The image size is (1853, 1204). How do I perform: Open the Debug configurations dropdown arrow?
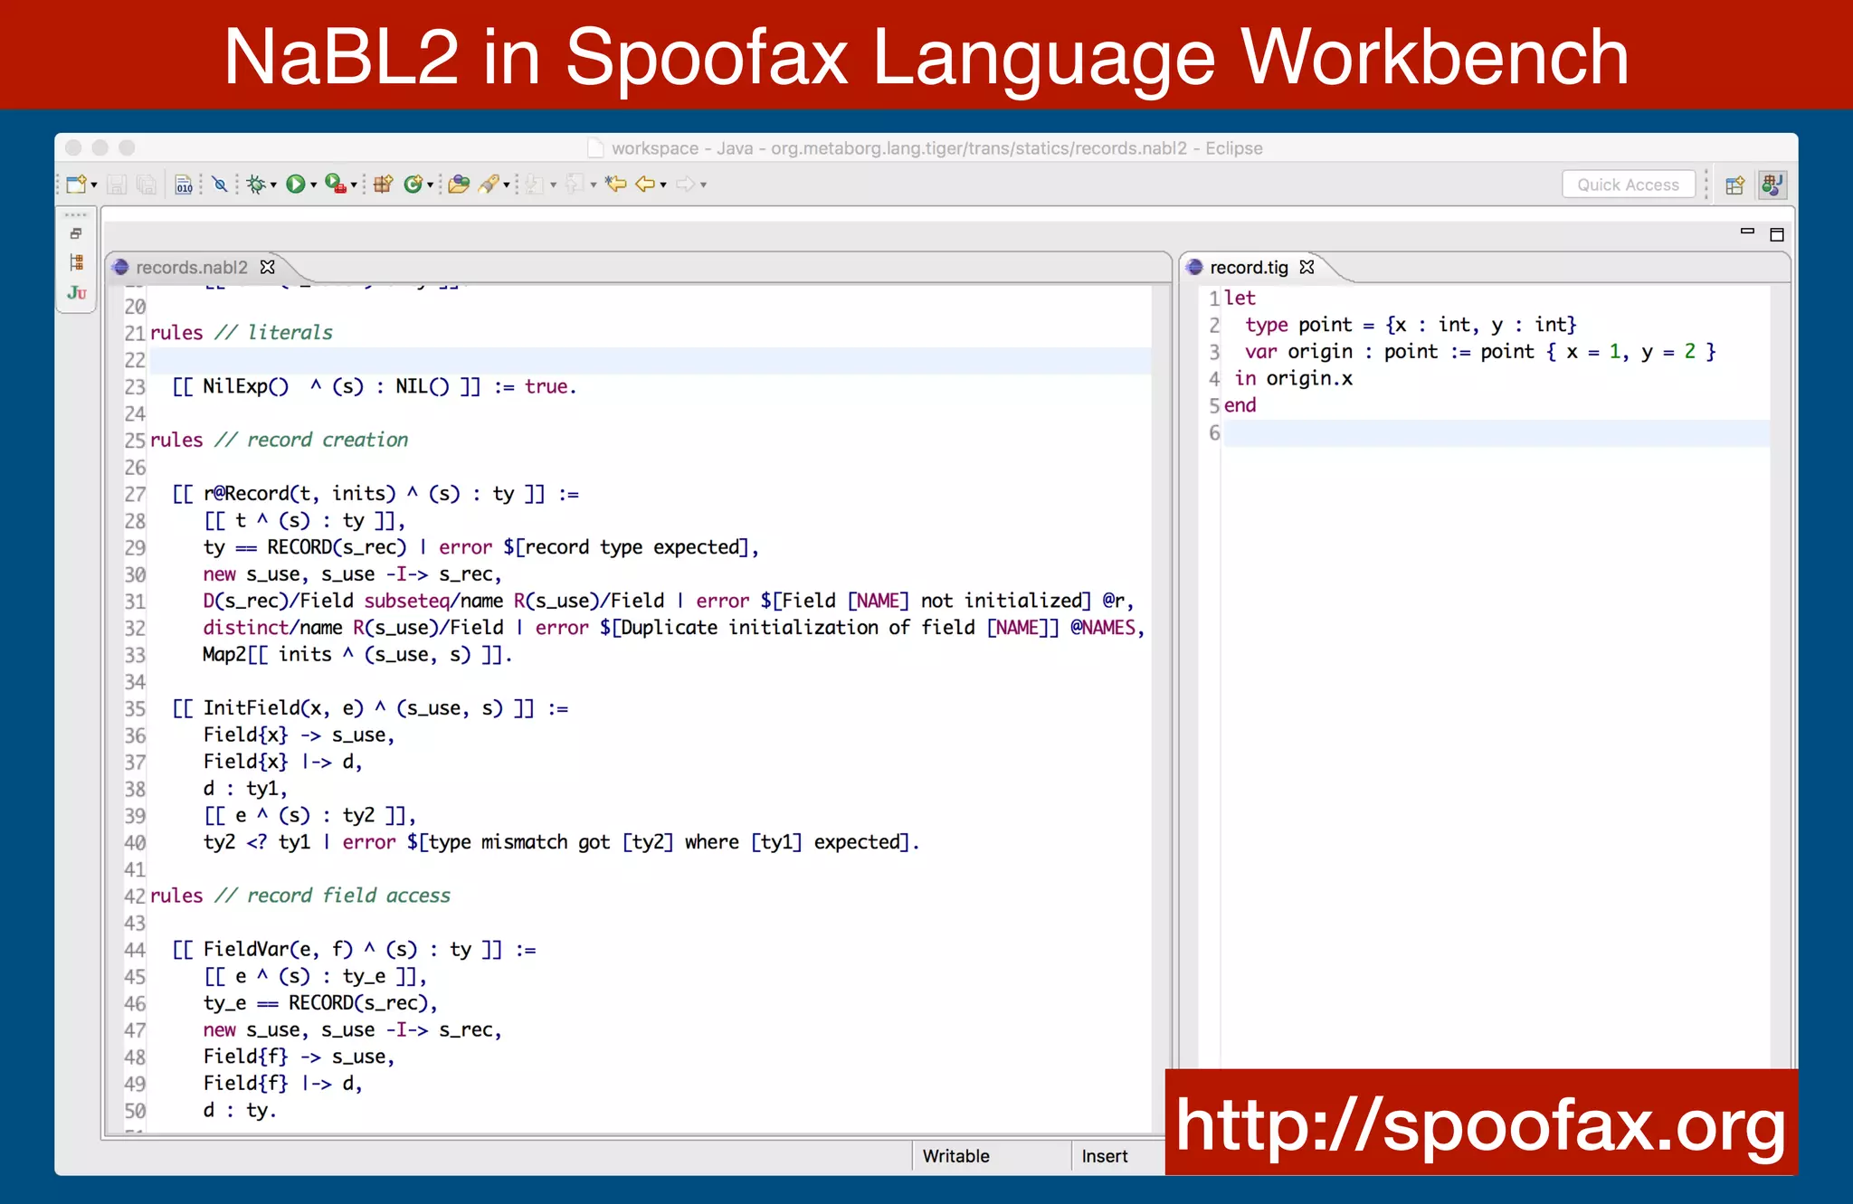[x=273, y=185]
